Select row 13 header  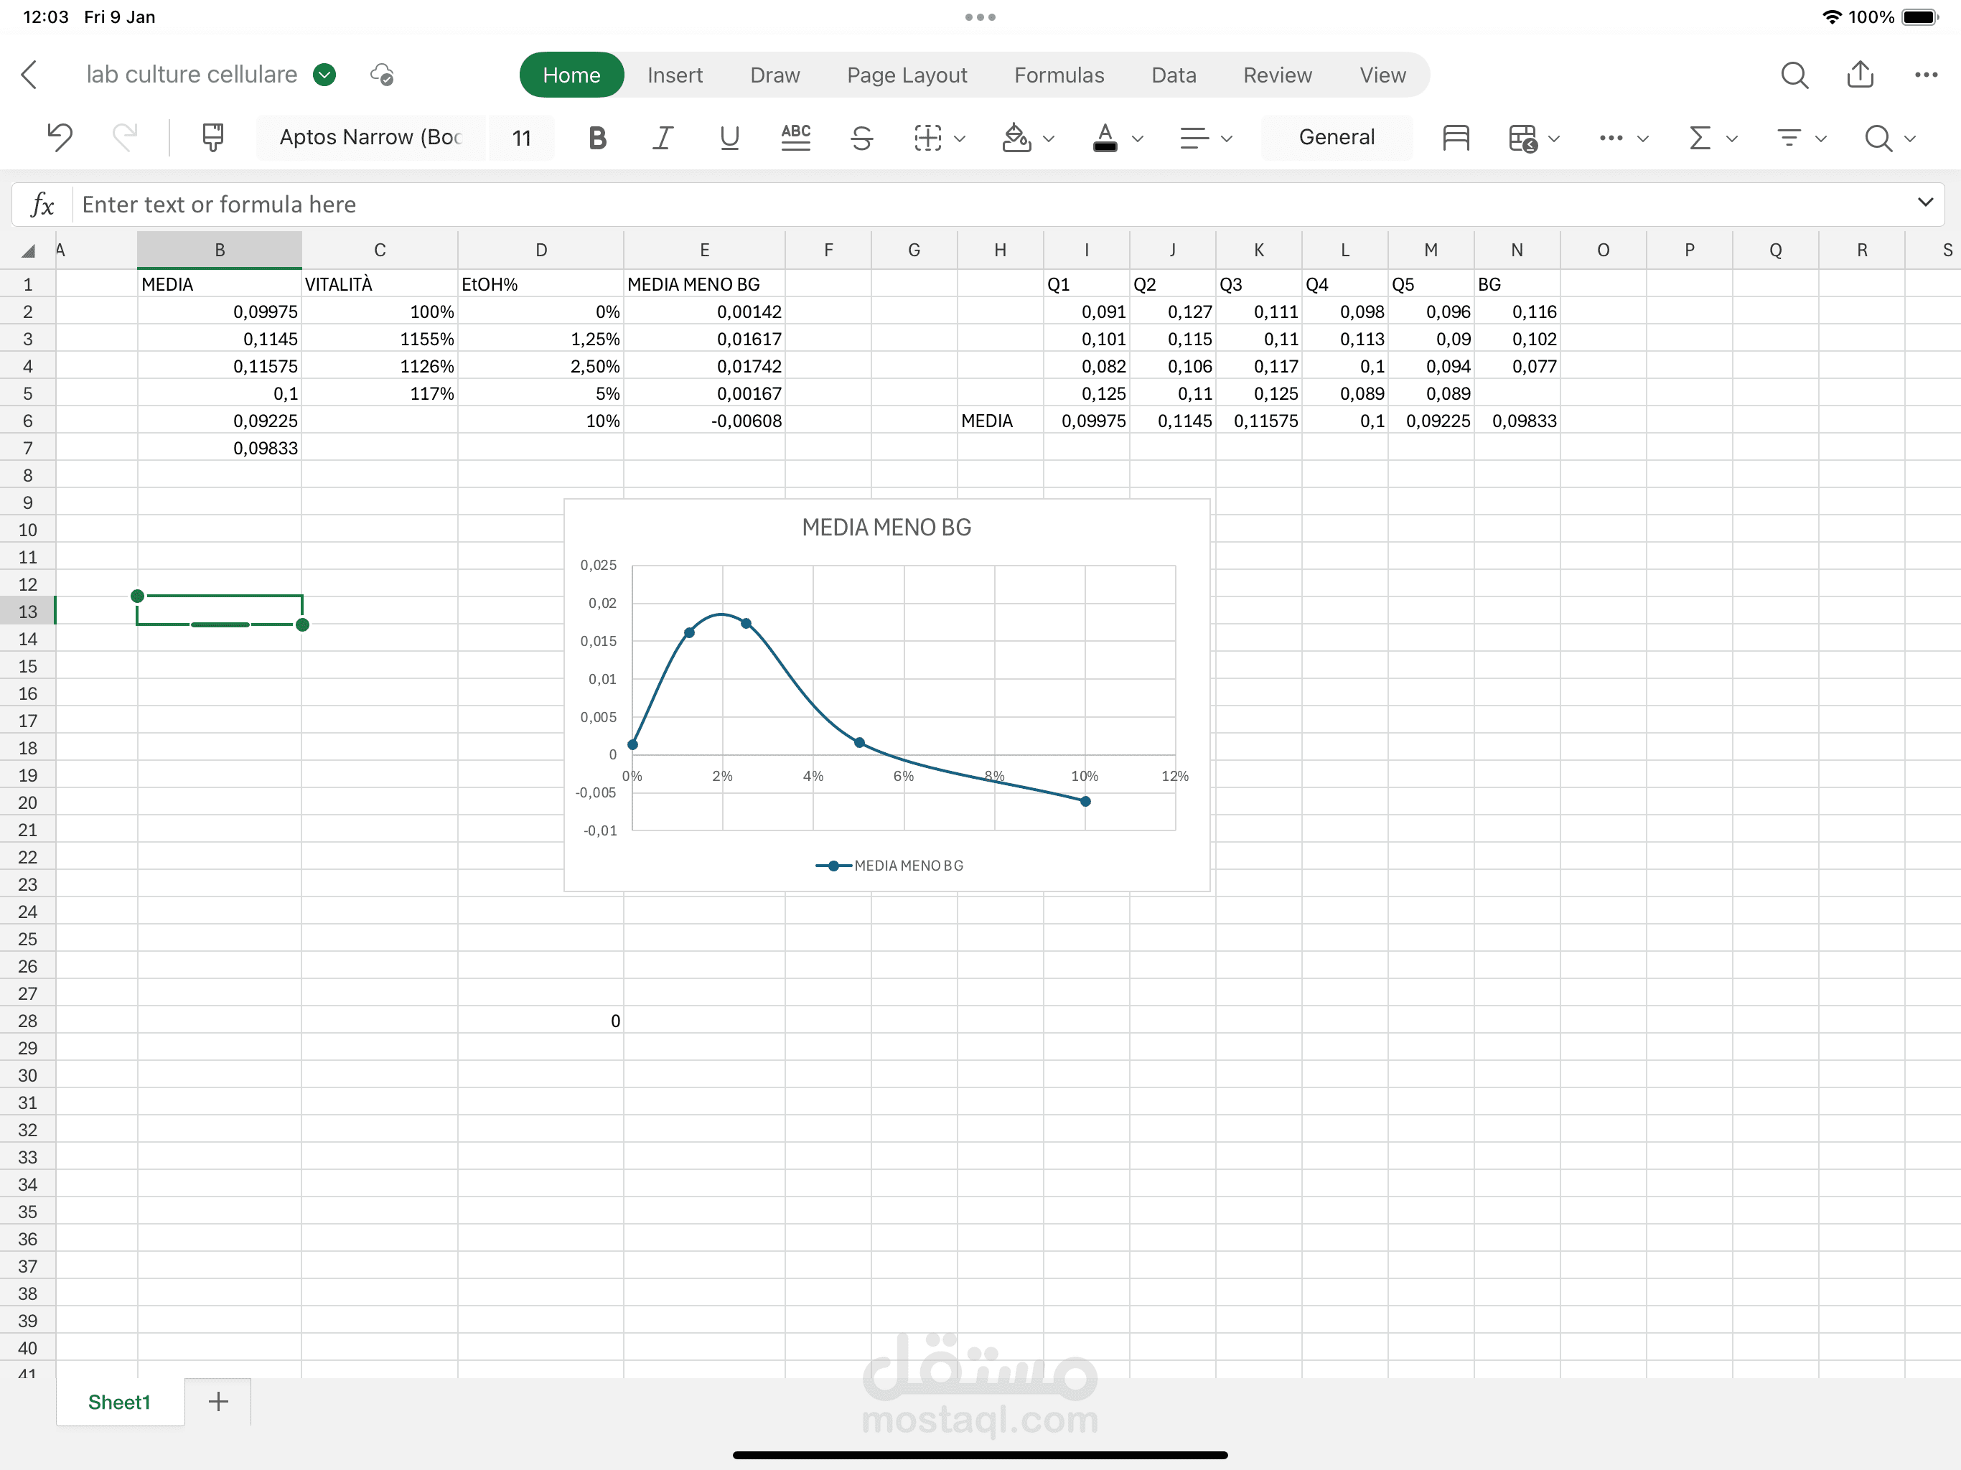point(27,611)
